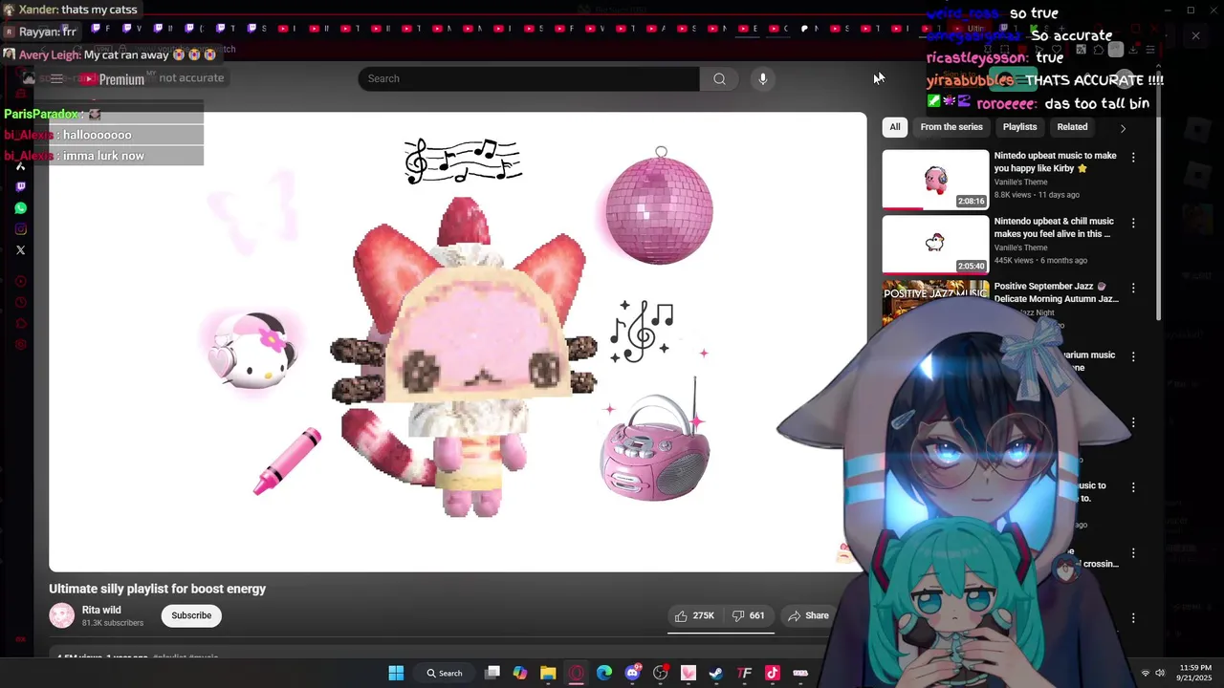
Task: Start voice search with microphone icon
Action: click(763, 78)
